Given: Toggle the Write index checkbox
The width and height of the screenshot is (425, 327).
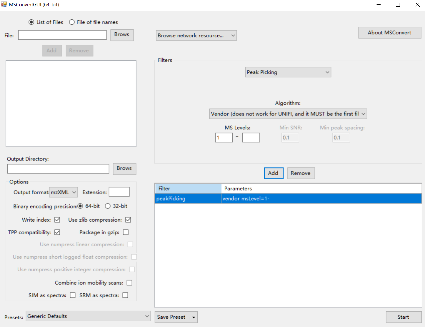Looking at the screenshot, I should (x=57, y=220).
